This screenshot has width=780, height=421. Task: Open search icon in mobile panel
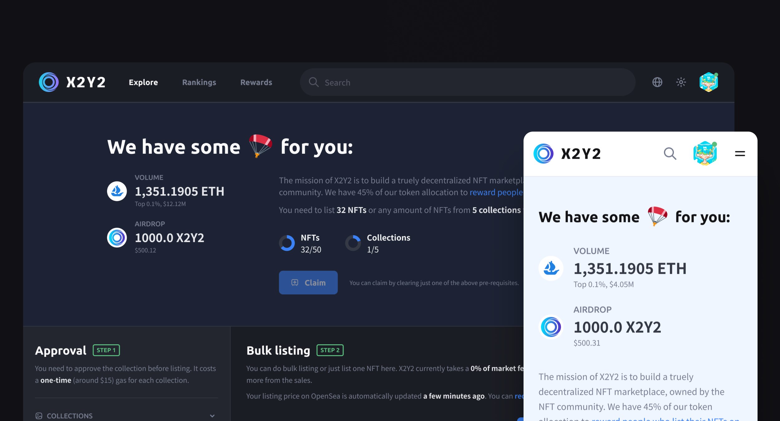coord(670,154)
